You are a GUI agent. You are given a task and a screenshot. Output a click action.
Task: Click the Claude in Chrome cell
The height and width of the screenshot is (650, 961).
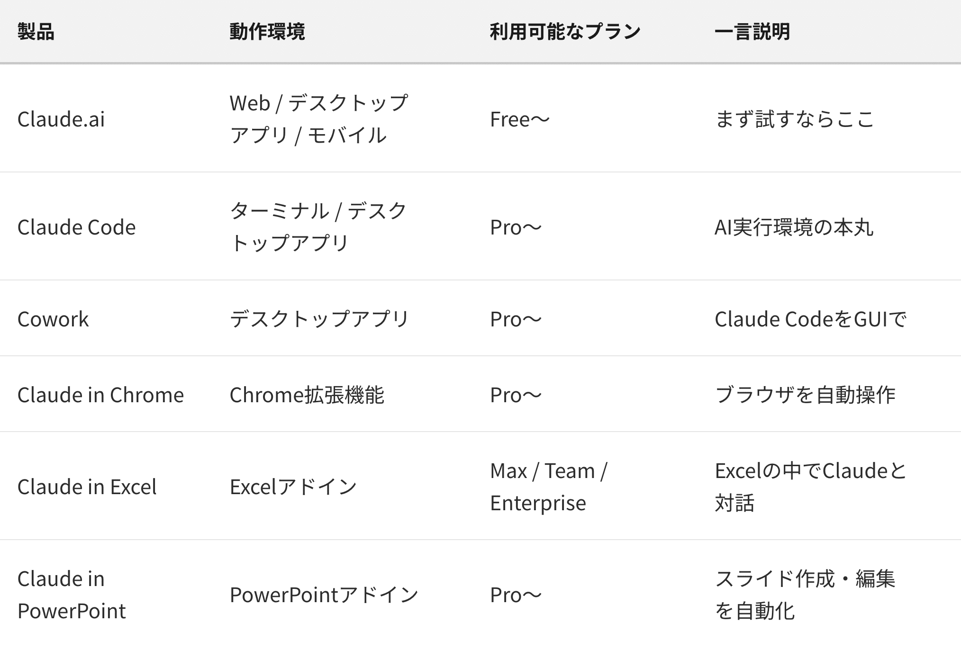point(100,395)
